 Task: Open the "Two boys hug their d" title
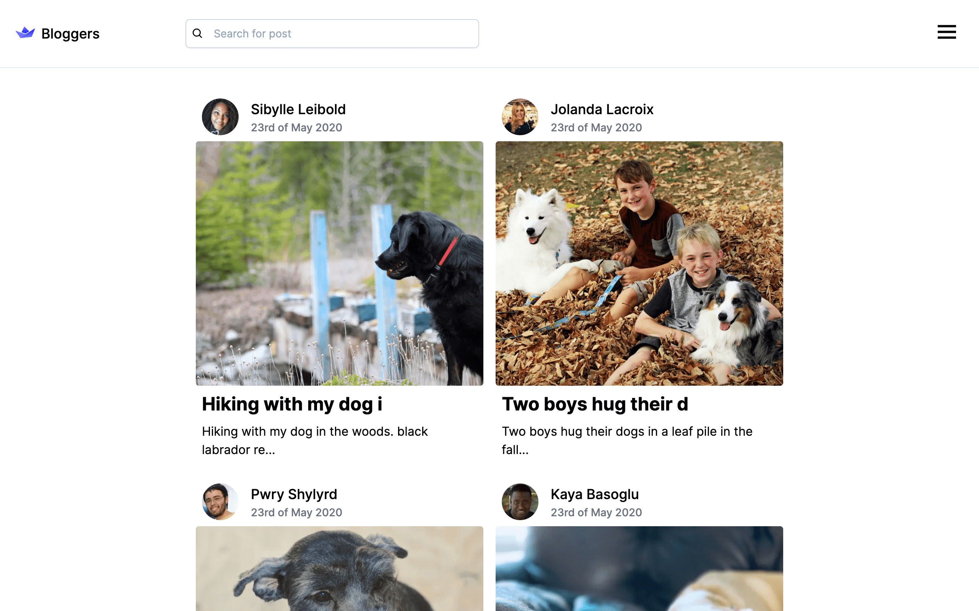[x=595, y=404]
